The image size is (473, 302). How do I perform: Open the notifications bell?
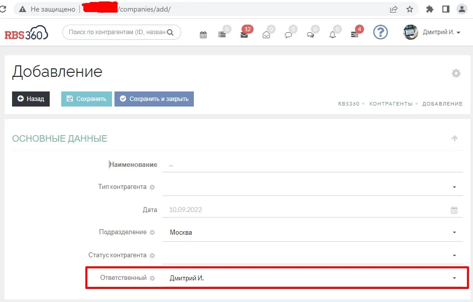pyautogui.click(x=332, y=35)
